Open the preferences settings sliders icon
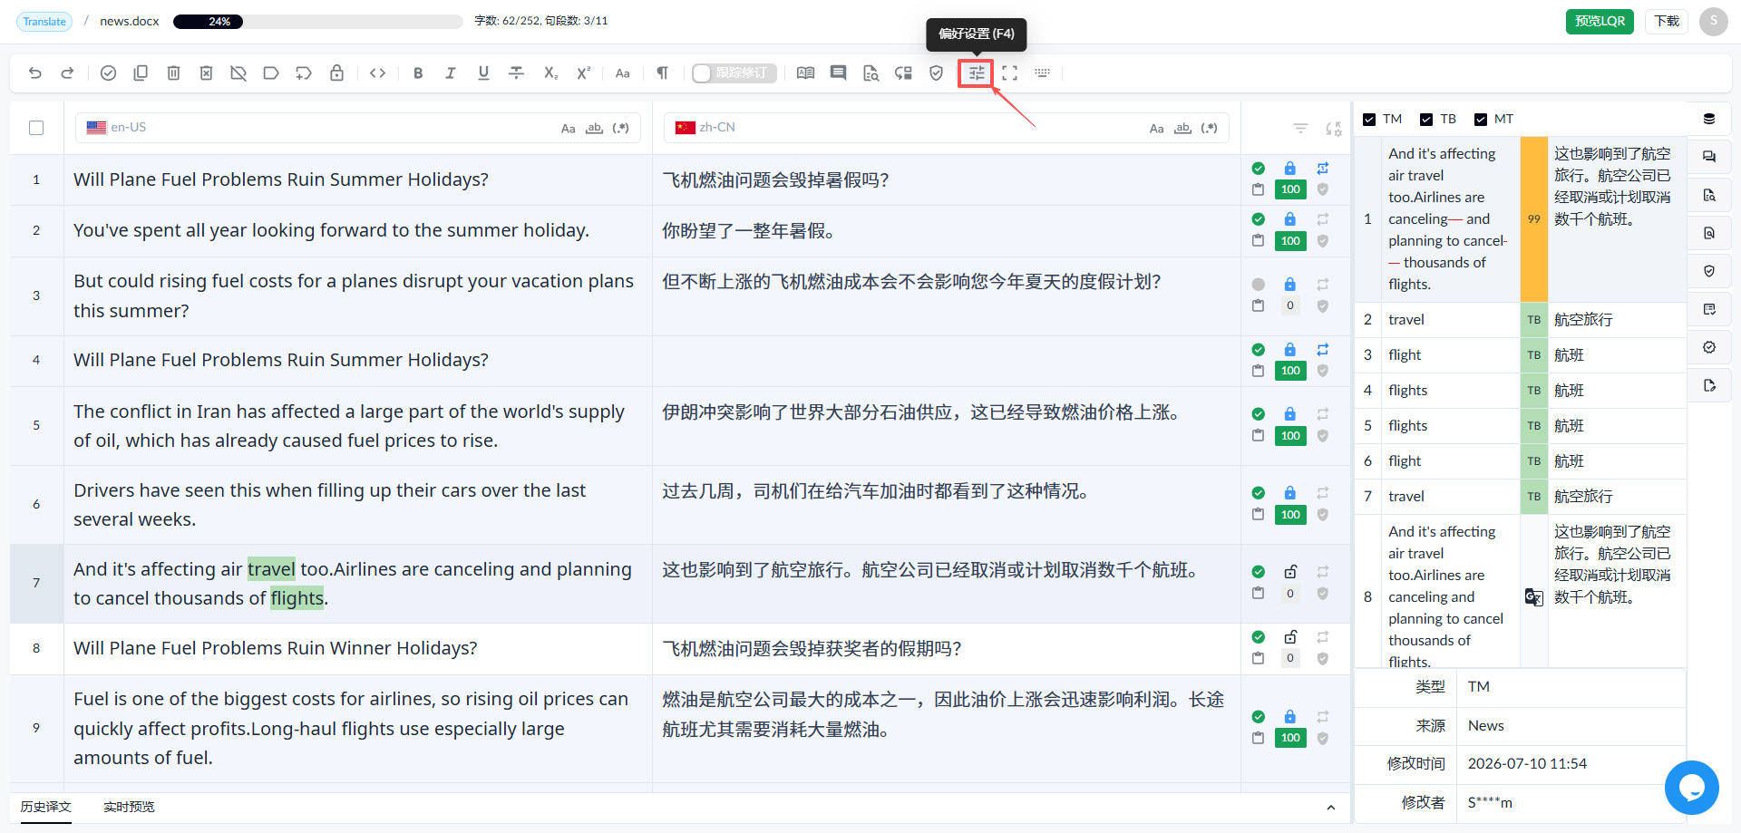Screen dimensions: 1741x833 pos(977,73)
